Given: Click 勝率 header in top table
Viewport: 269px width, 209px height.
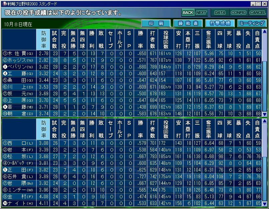Looking at the screenshot, I should pyautogui.click(x=140, y=39).
